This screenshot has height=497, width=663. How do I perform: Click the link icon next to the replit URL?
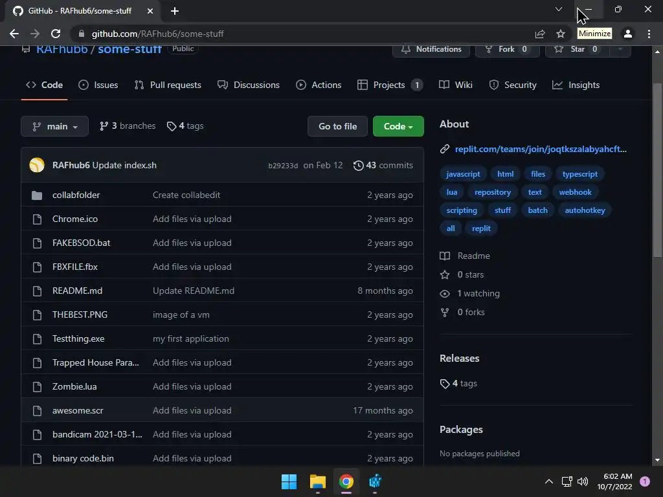(x=444, y=149)
